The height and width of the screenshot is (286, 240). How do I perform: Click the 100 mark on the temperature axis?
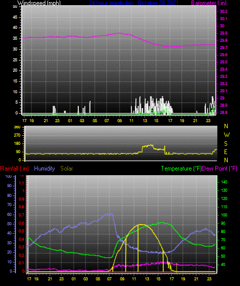point(224,215)
